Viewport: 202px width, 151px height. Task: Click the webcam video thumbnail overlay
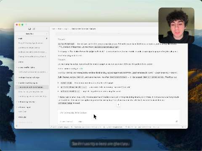pos(176,25)
